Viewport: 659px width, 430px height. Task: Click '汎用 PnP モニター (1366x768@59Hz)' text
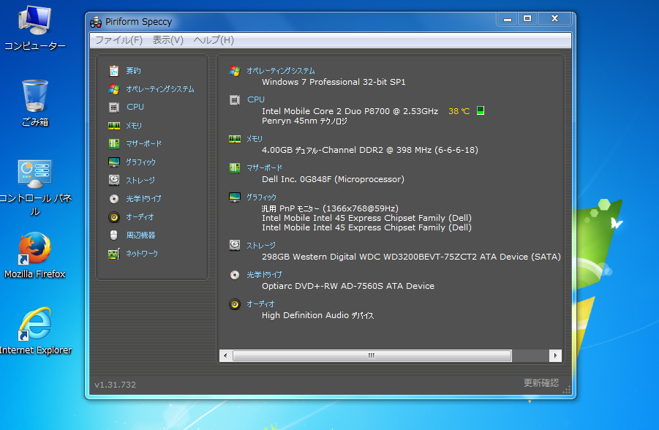330,208
